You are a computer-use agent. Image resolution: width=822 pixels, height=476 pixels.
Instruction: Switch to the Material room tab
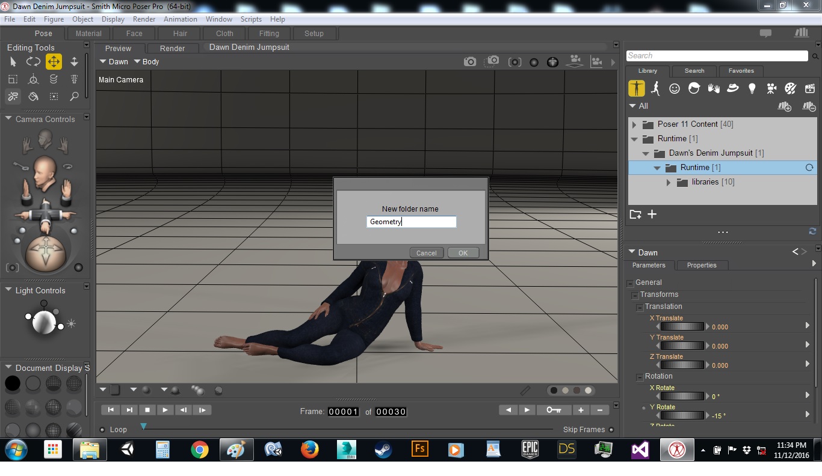[88, 34]
